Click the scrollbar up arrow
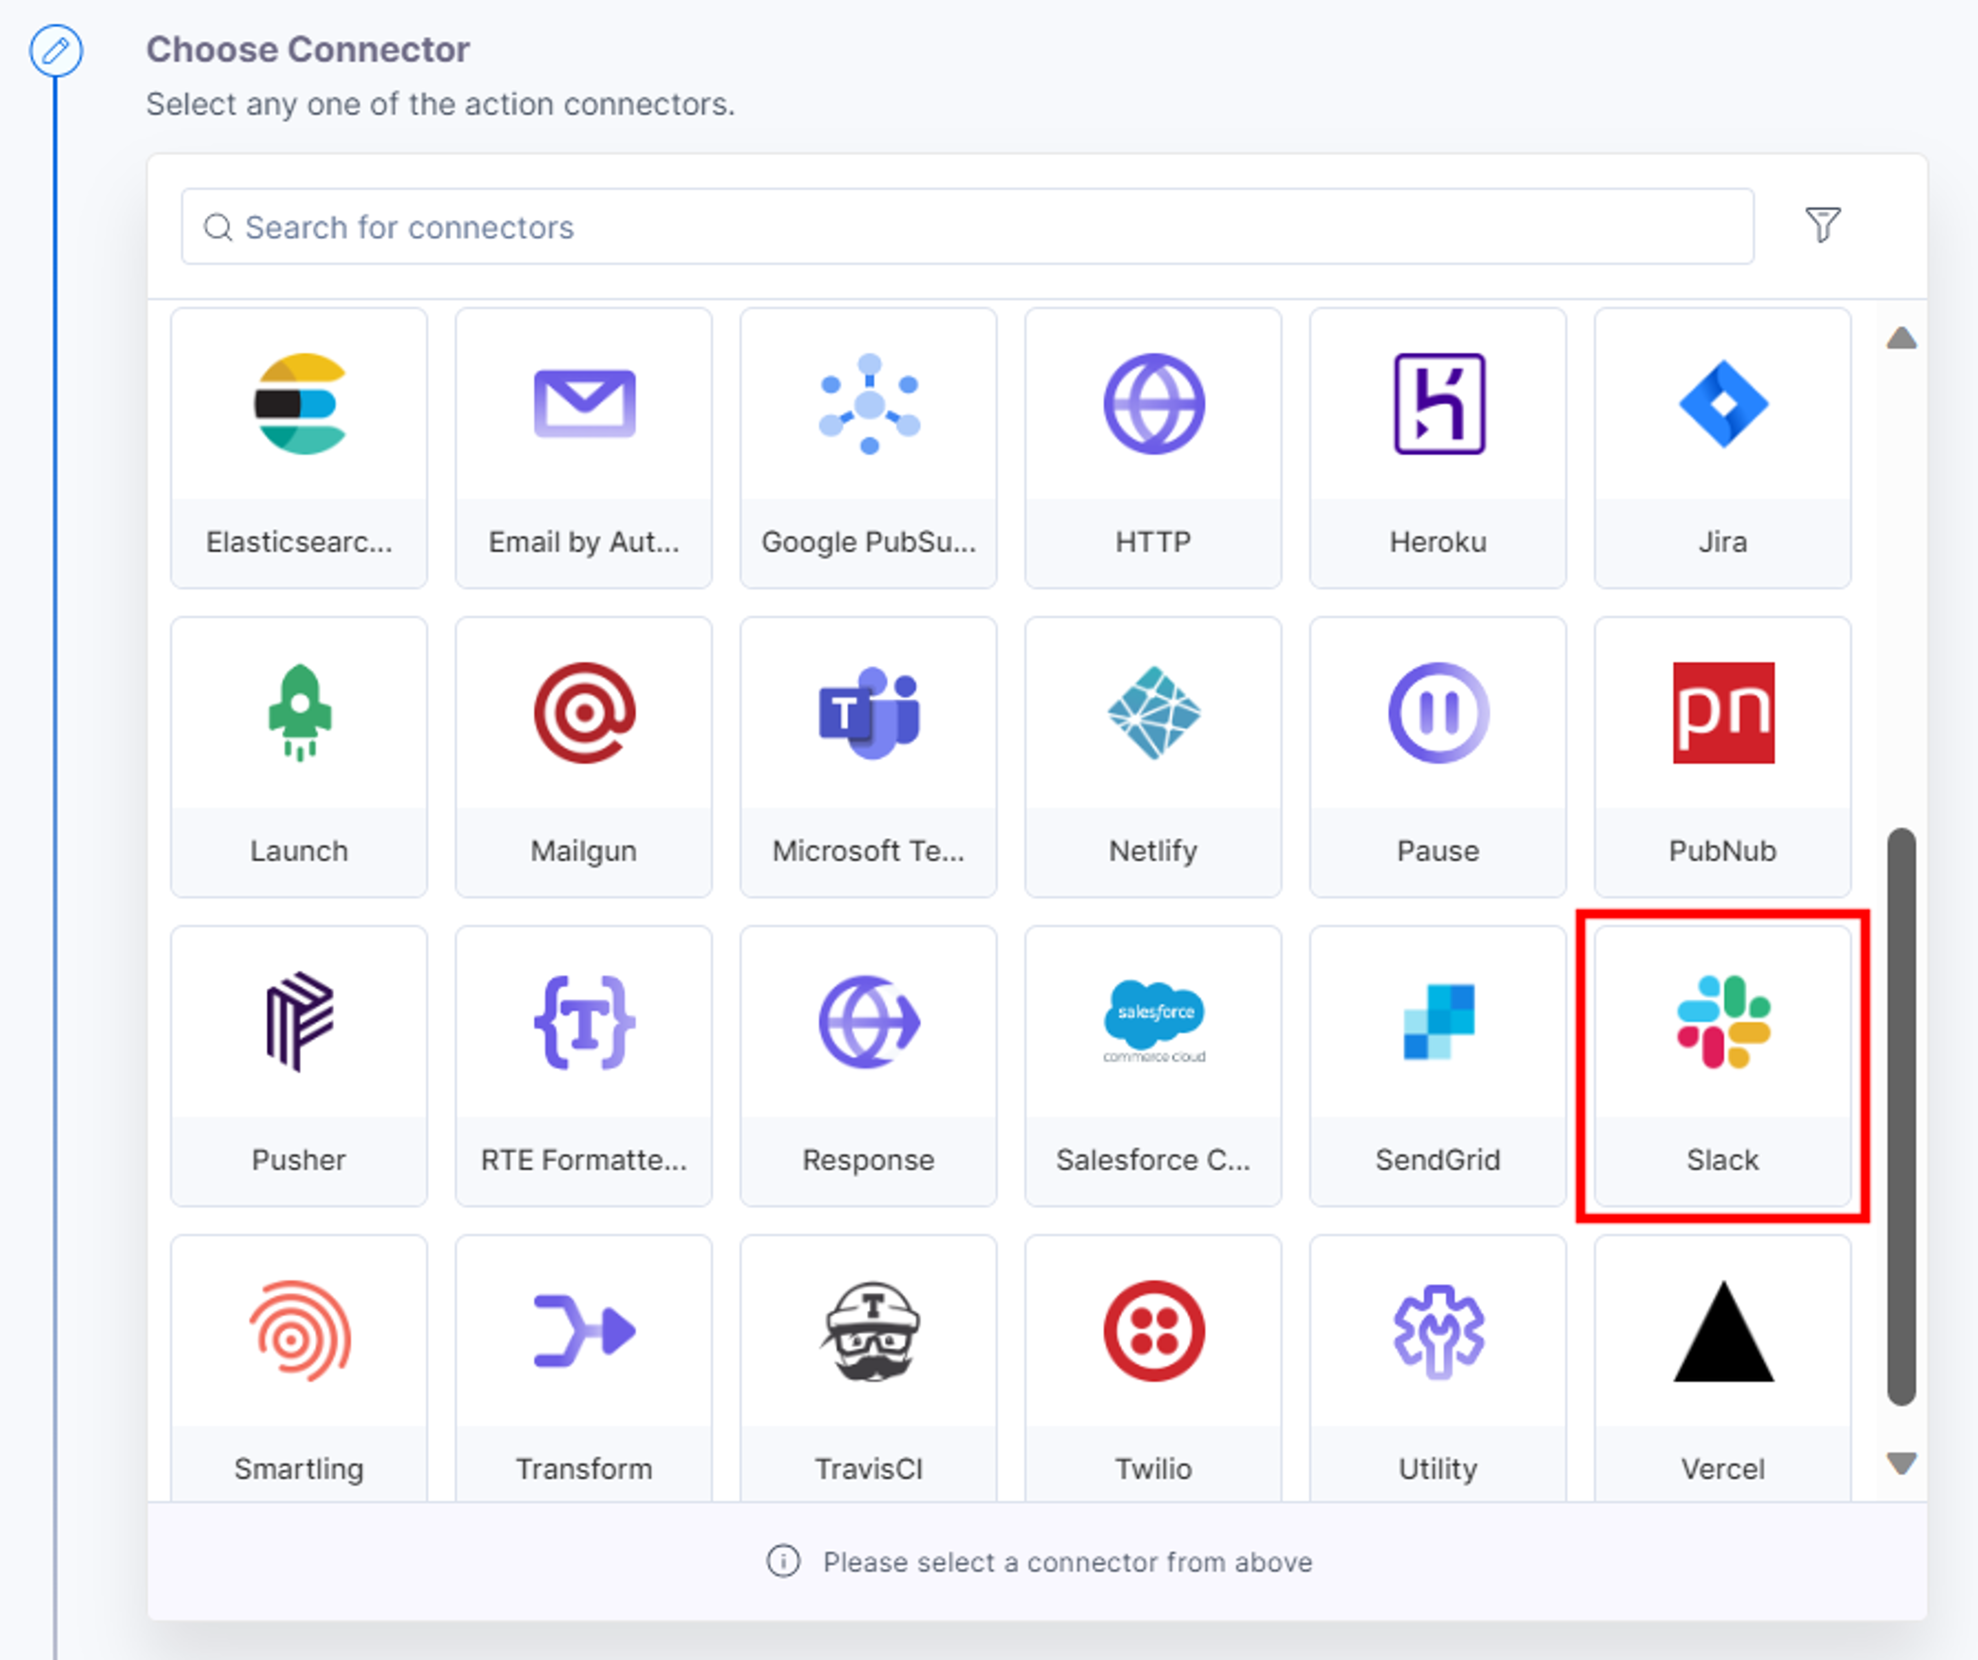This screenshot has height=1660, width=1978. pos(1902,337)
